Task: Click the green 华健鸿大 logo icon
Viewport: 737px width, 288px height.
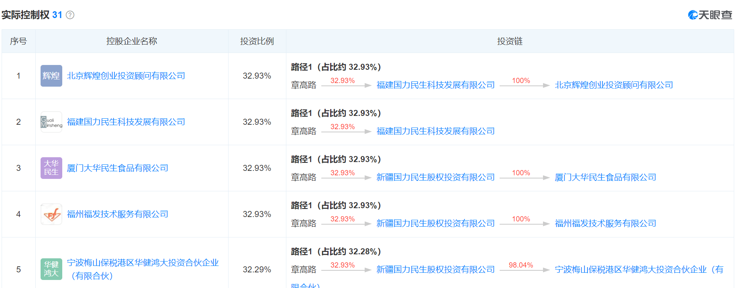Action: point(51,269)
